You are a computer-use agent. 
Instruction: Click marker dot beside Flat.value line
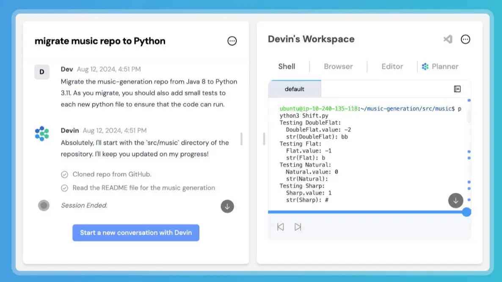point(469,151)
